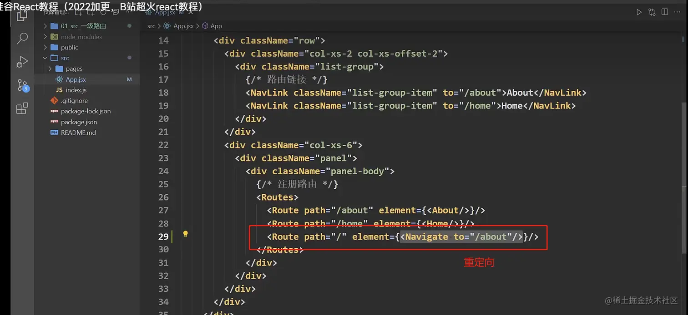Viewport: 688px width, 315px height.
Task: Click the opening <Routes> tag on line 26
Action: (x=277, y=197)
